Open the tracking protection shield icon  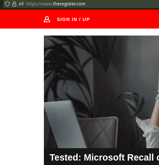point(7,4)
